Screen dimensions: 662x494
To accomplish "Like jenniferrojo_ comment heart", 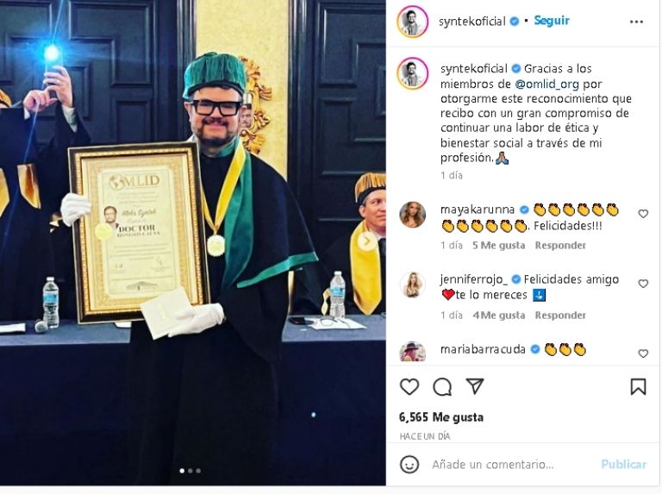I will (x=643, y=284).
